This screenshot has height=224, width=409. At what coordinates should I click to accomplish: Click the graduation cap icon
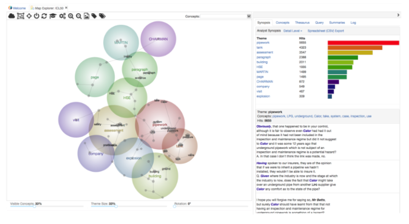53,17
